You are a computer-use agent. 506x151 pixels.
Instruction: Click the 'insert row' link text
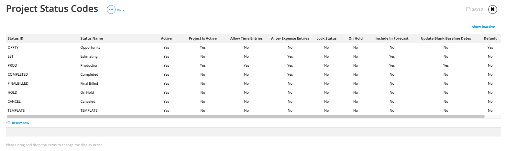[x=20, y=123]
